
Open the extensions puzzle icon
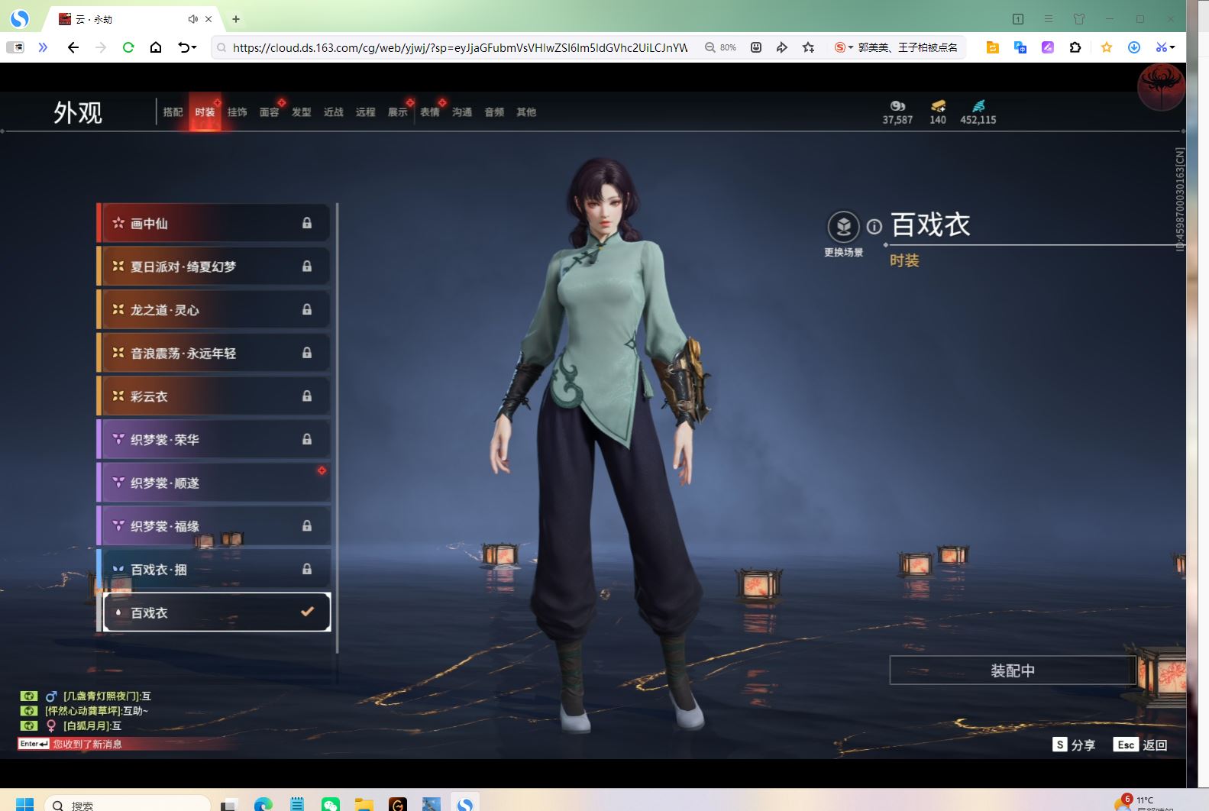coord(1075,47)
